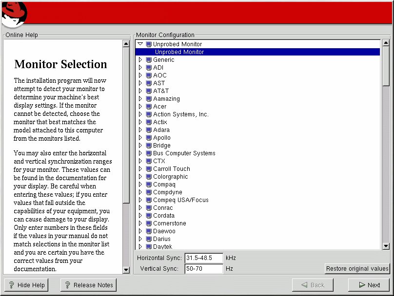Click the monitor icon beside Apollo
Image resolution: width=394 pixels, height=296 pixels.
pyautogui.click(x=149, y=138)
